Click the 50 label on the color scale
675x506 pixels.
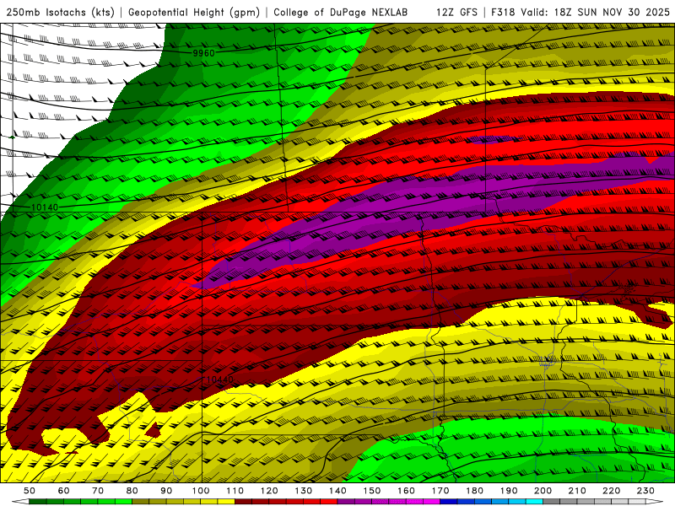(x=30, y=491)
